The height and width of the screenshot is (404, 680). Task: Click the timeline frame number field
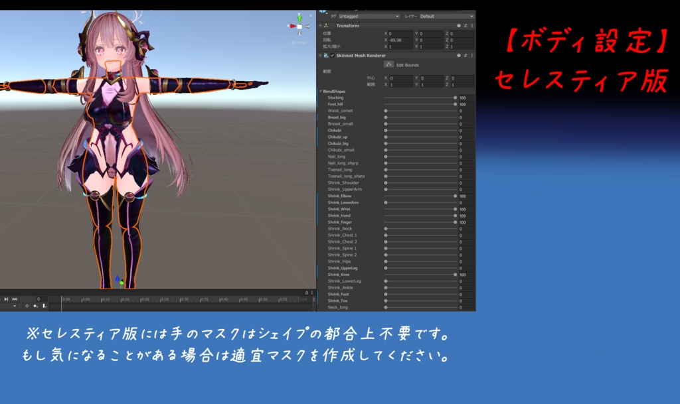click(x=42, y=299)
